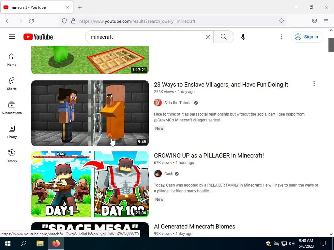Open the Firefox Pocket save icon

(x=314, y=21)
